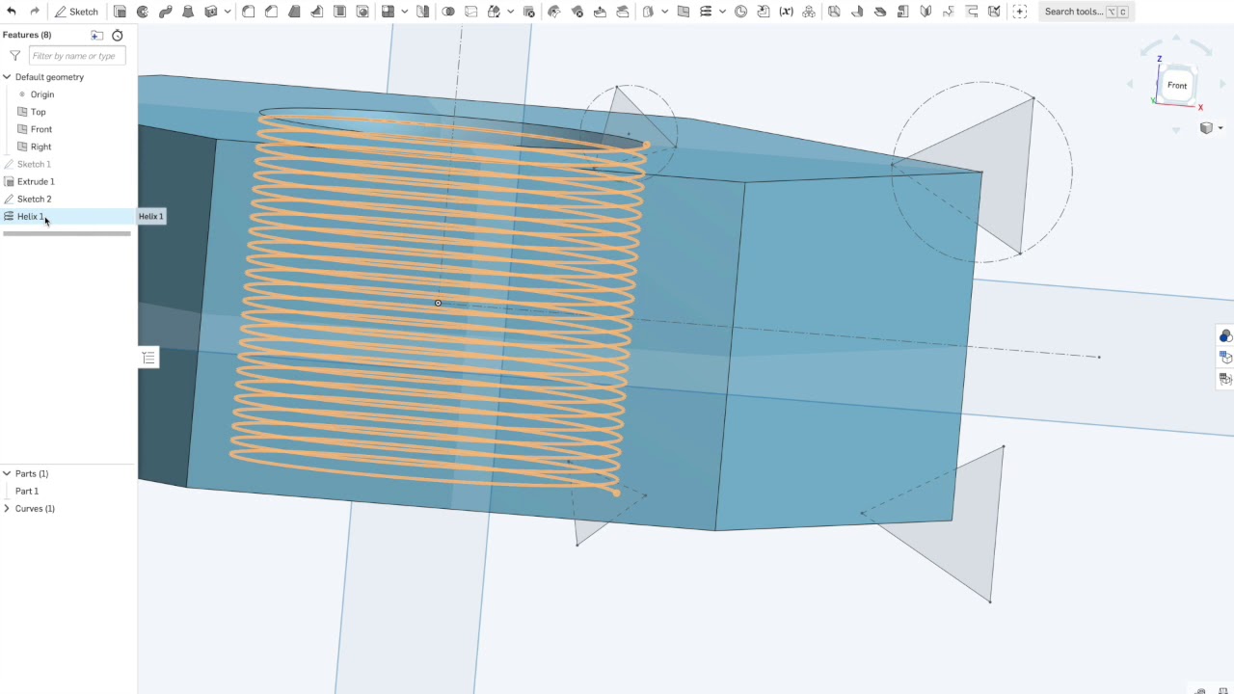Select the Rib tool icon

pyautogui.click(x=317, y=12)
